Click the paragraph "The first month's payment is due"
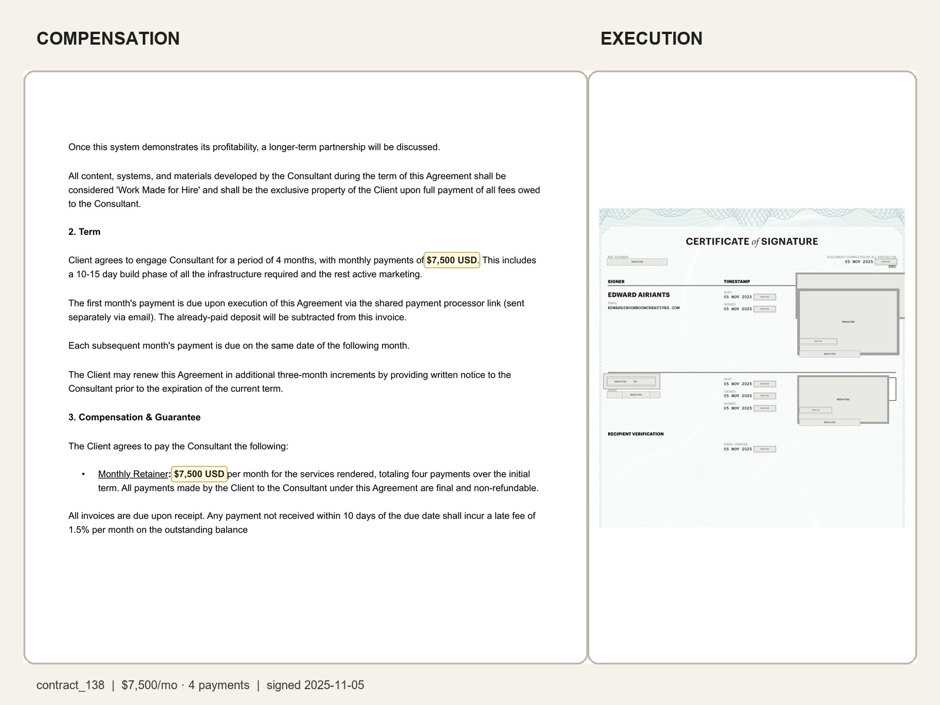The width and height of the screenshot is (940, 705). pos(297,310)
